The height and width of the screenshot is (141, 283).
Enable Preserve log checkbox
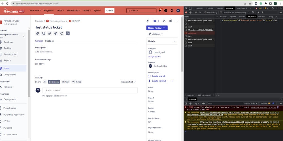205,12
